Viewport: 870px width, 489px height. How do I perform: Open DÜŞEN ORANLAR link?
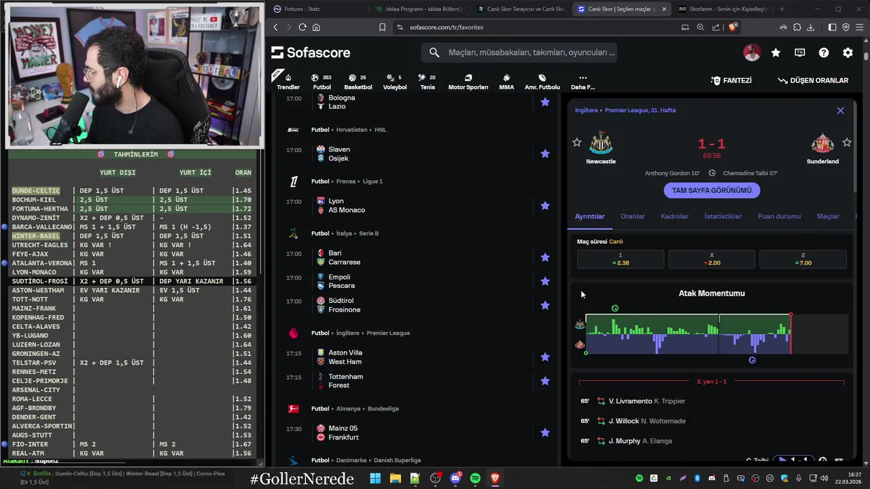814,80
